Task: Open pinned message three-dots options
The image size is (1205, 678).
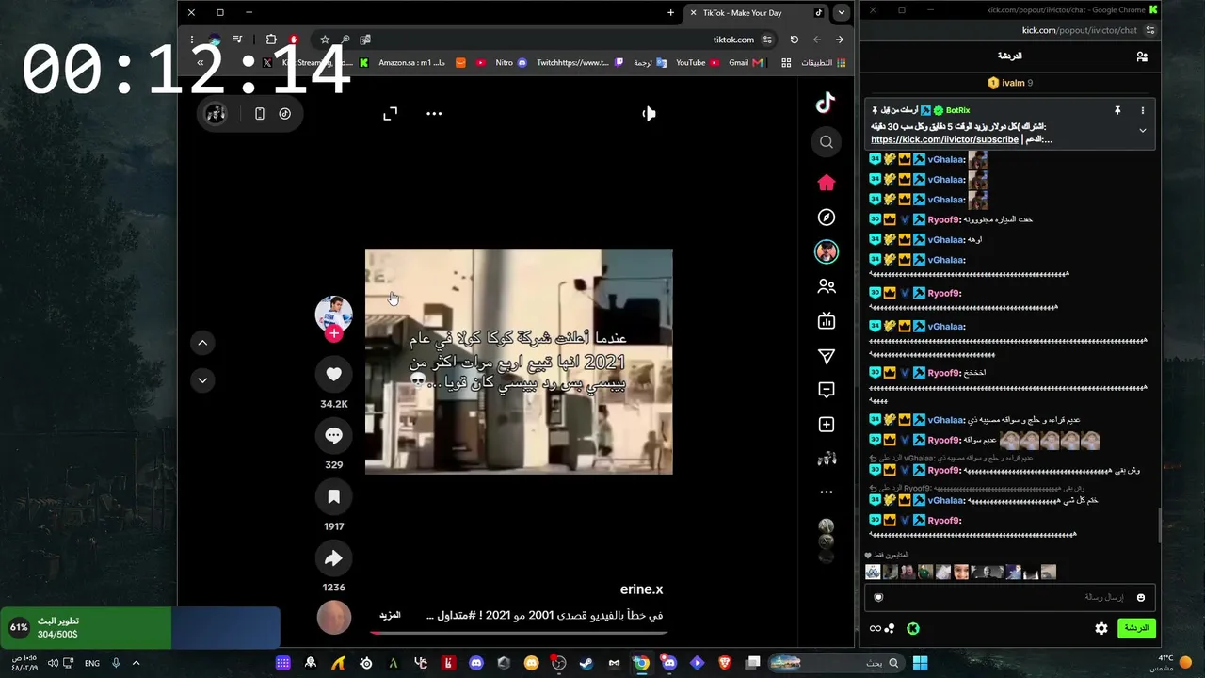Action: 1143,110
